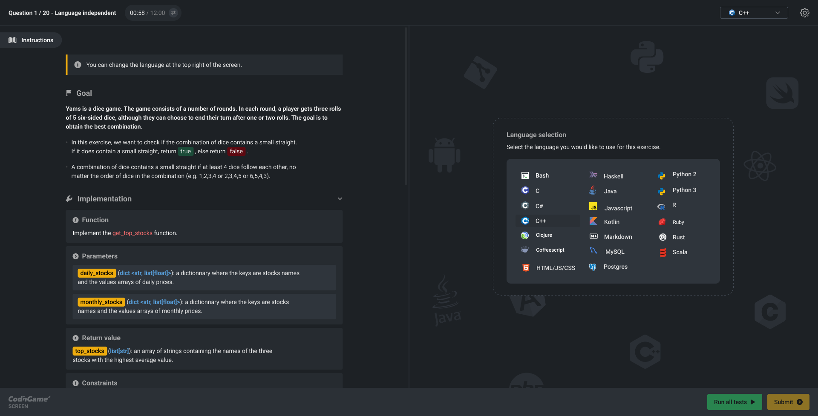Image resolution: width=818 pixels, height=416 pixels.
Task: Click the Postgres elephant icon
Action: tap(593, 267)
